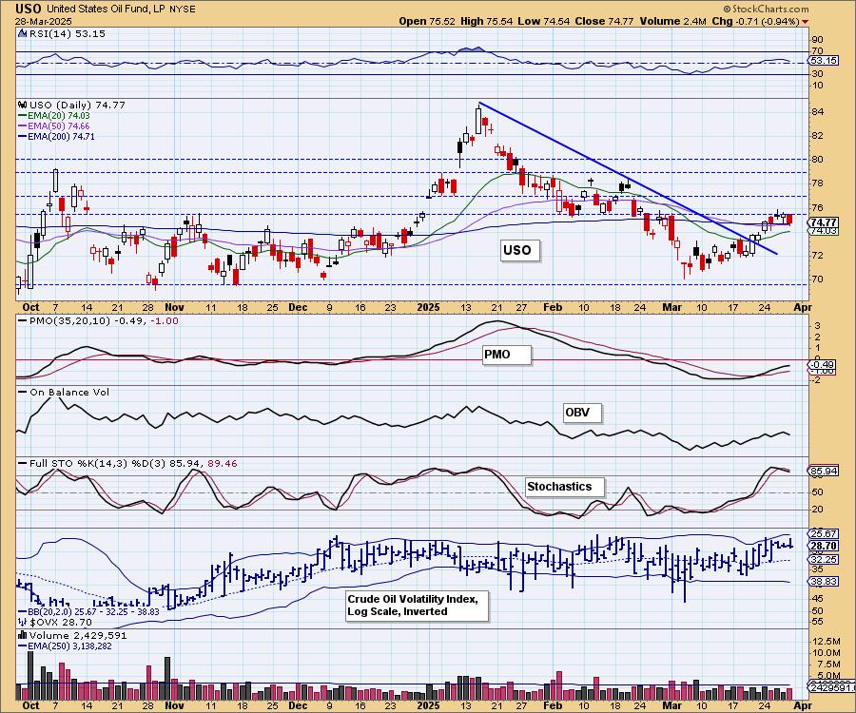This screenshot has width=856, height=713.
Task: Click the StockCharts.com watermark link
Action: click(766, 9)
